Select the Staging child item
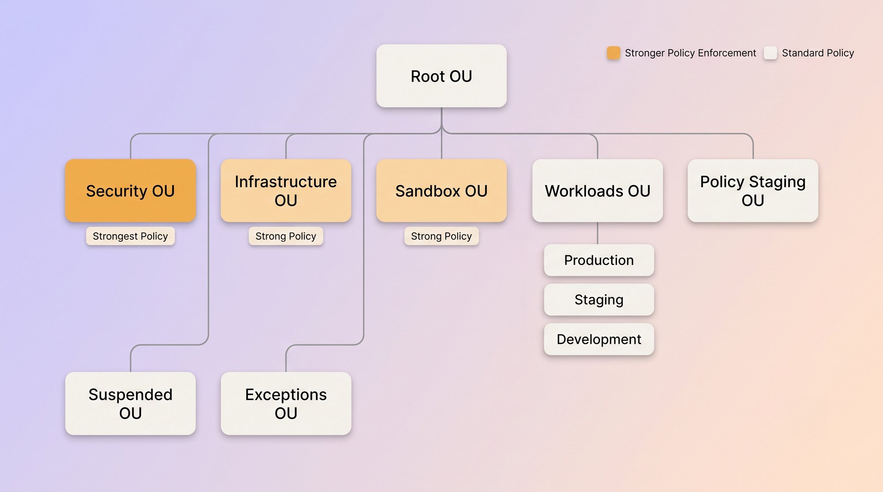 (599, 300)
